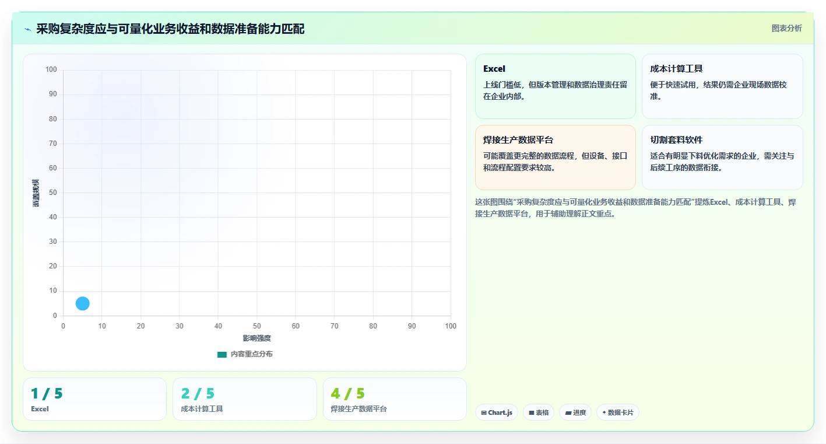Select the 表格 tag chip
826x444 pixels.
click(x=539, y=412)
